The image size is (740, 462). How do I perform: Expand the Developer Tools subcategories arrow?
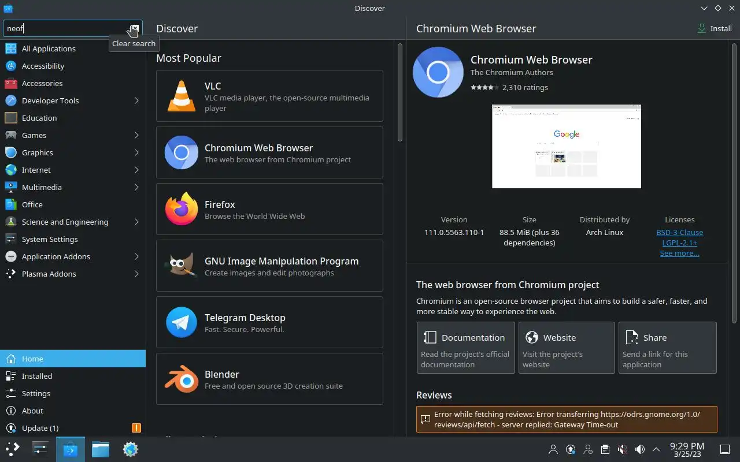pyautogui.click(x=136, y=100)
